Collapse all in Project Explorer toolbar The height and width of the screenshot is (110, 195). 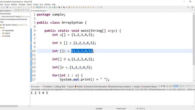pyautogui.click(x=16, y=10)
